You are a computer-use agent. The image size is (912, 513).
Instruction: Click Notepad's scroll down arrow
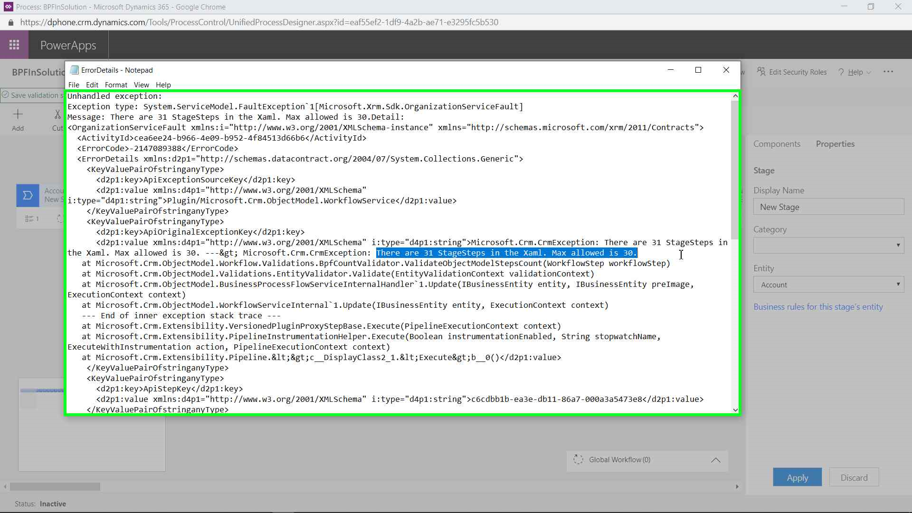coord(735,410)
